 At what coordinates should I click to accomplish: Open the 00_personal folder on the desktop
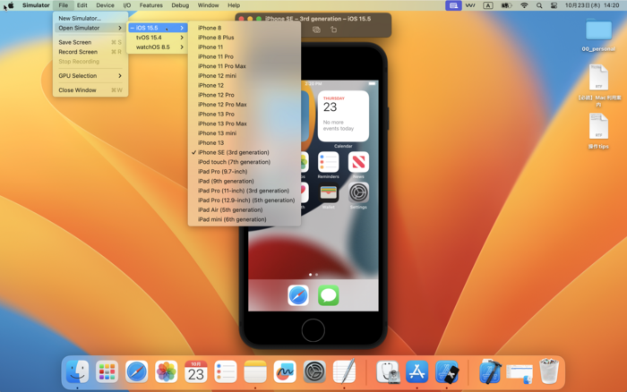point(598,33)
